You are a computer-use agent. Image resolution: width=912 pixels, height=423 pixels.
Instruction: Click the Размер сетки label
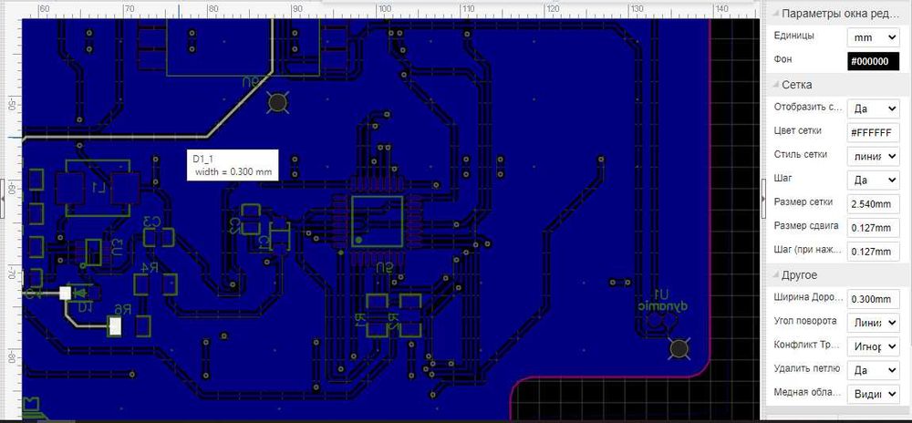(x=803, y=201)
